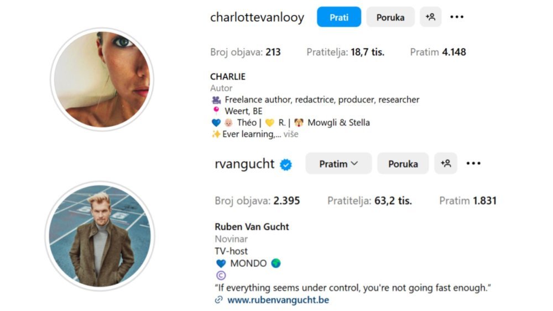Open the Pratim following dropdown for rvangucht
553x311 pixels.
tap(338, 163)
